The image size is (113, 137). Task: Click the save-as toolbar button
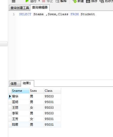(x=106, y=1)
